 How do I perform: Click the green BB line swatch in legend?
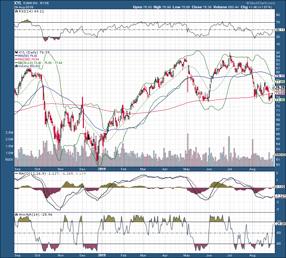pyautogui.click(x=17, y=63)
